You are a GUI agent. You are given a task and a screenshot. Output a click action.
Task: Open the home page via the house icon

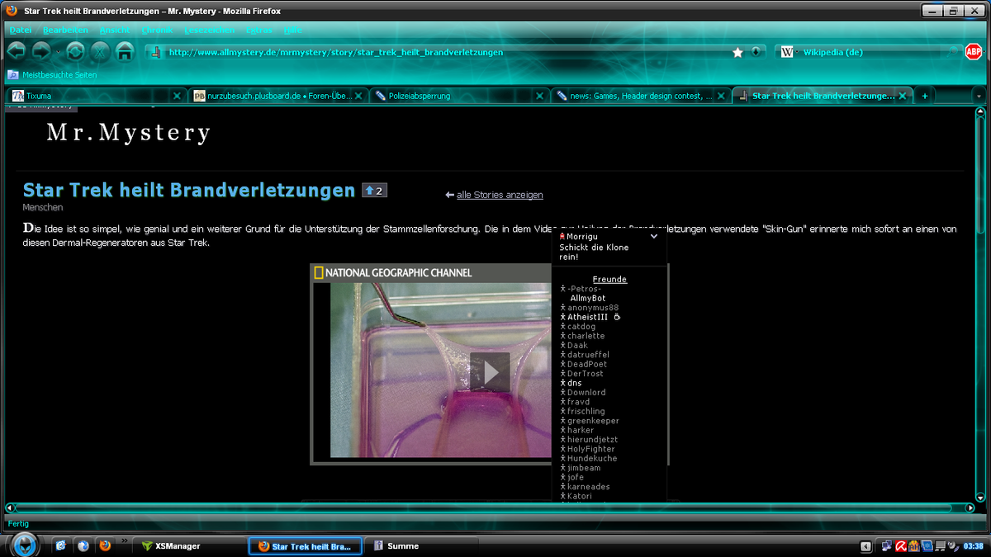tap(125, 51)
